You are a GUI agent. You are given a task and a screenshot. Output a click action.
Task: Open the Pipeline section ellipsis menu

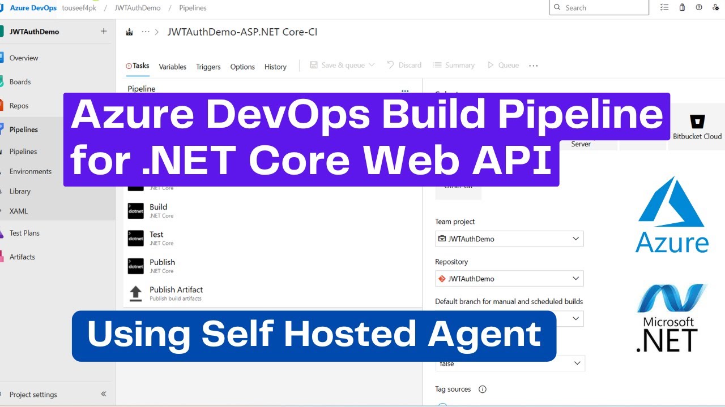(x=405, y=90)
